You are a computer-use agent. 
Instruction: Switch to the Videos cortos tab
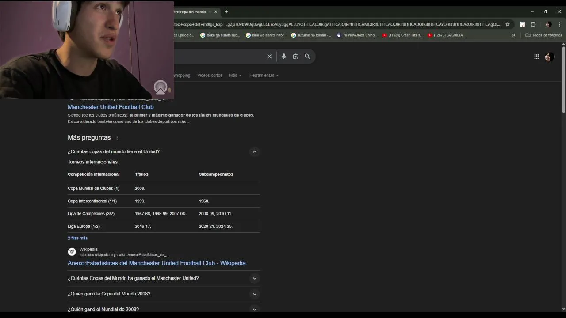coord(210,76)
